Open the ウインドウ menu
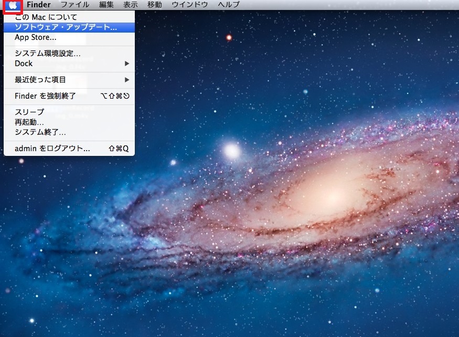Image resolution: width=459 pixels, height=337 pixels. click(190, 5)
